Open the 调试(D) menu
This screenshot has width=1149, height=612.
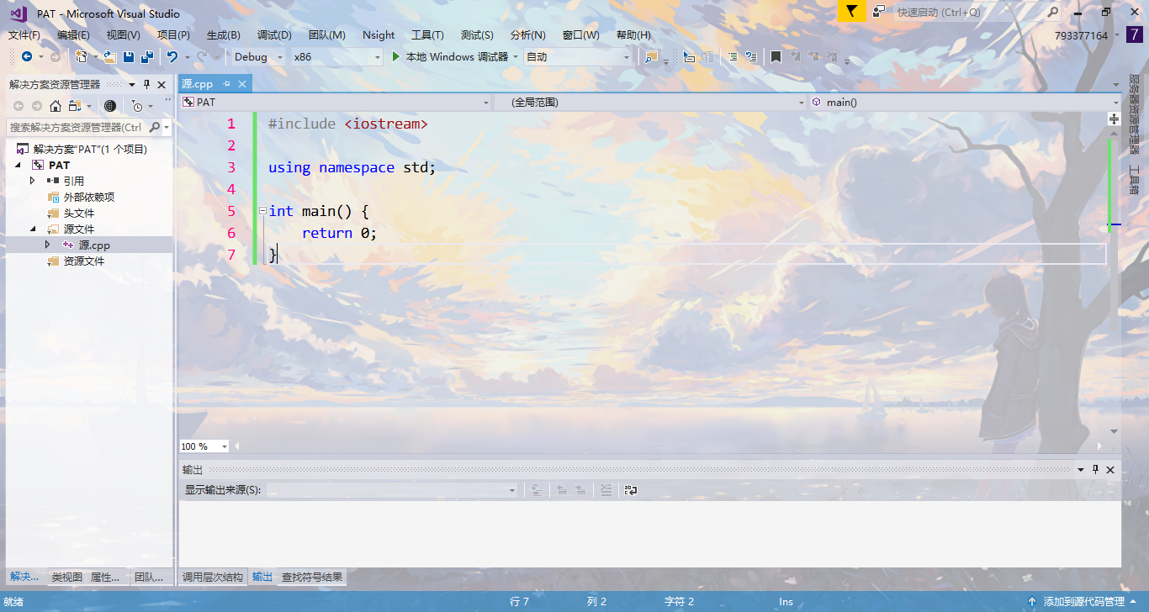[274, 35]
